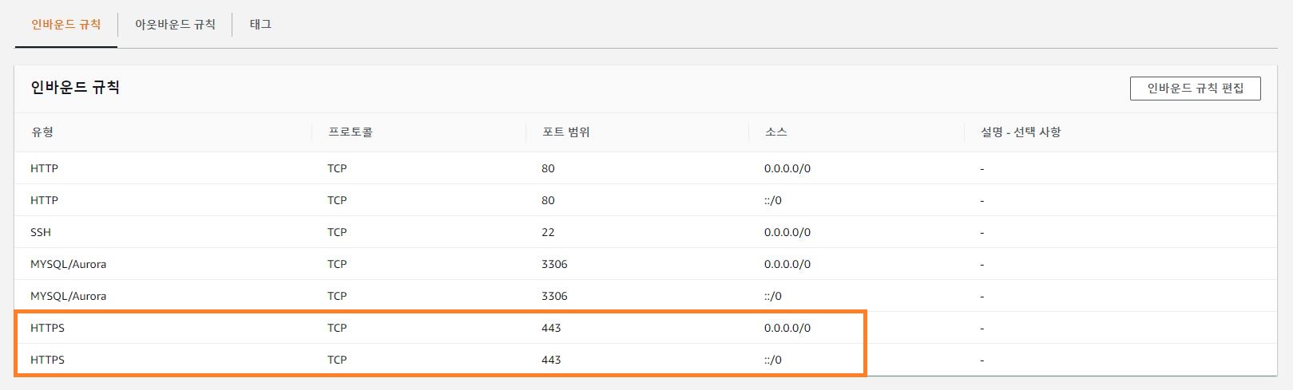This screenshot has width=1293, height=390.
Task: Click port 80 in first HTTP row
Action: pos(548,168)
